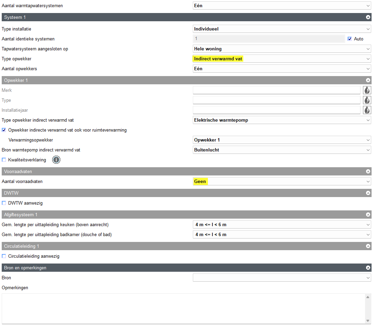375x330 pixels.
Task: Click the flame icon next to Merk field
Action: (x=367, y=90)
